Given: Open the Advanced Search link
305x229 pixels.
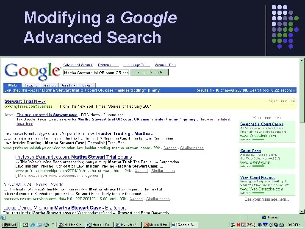Looking at the screenshot, I should pos(78,65).
